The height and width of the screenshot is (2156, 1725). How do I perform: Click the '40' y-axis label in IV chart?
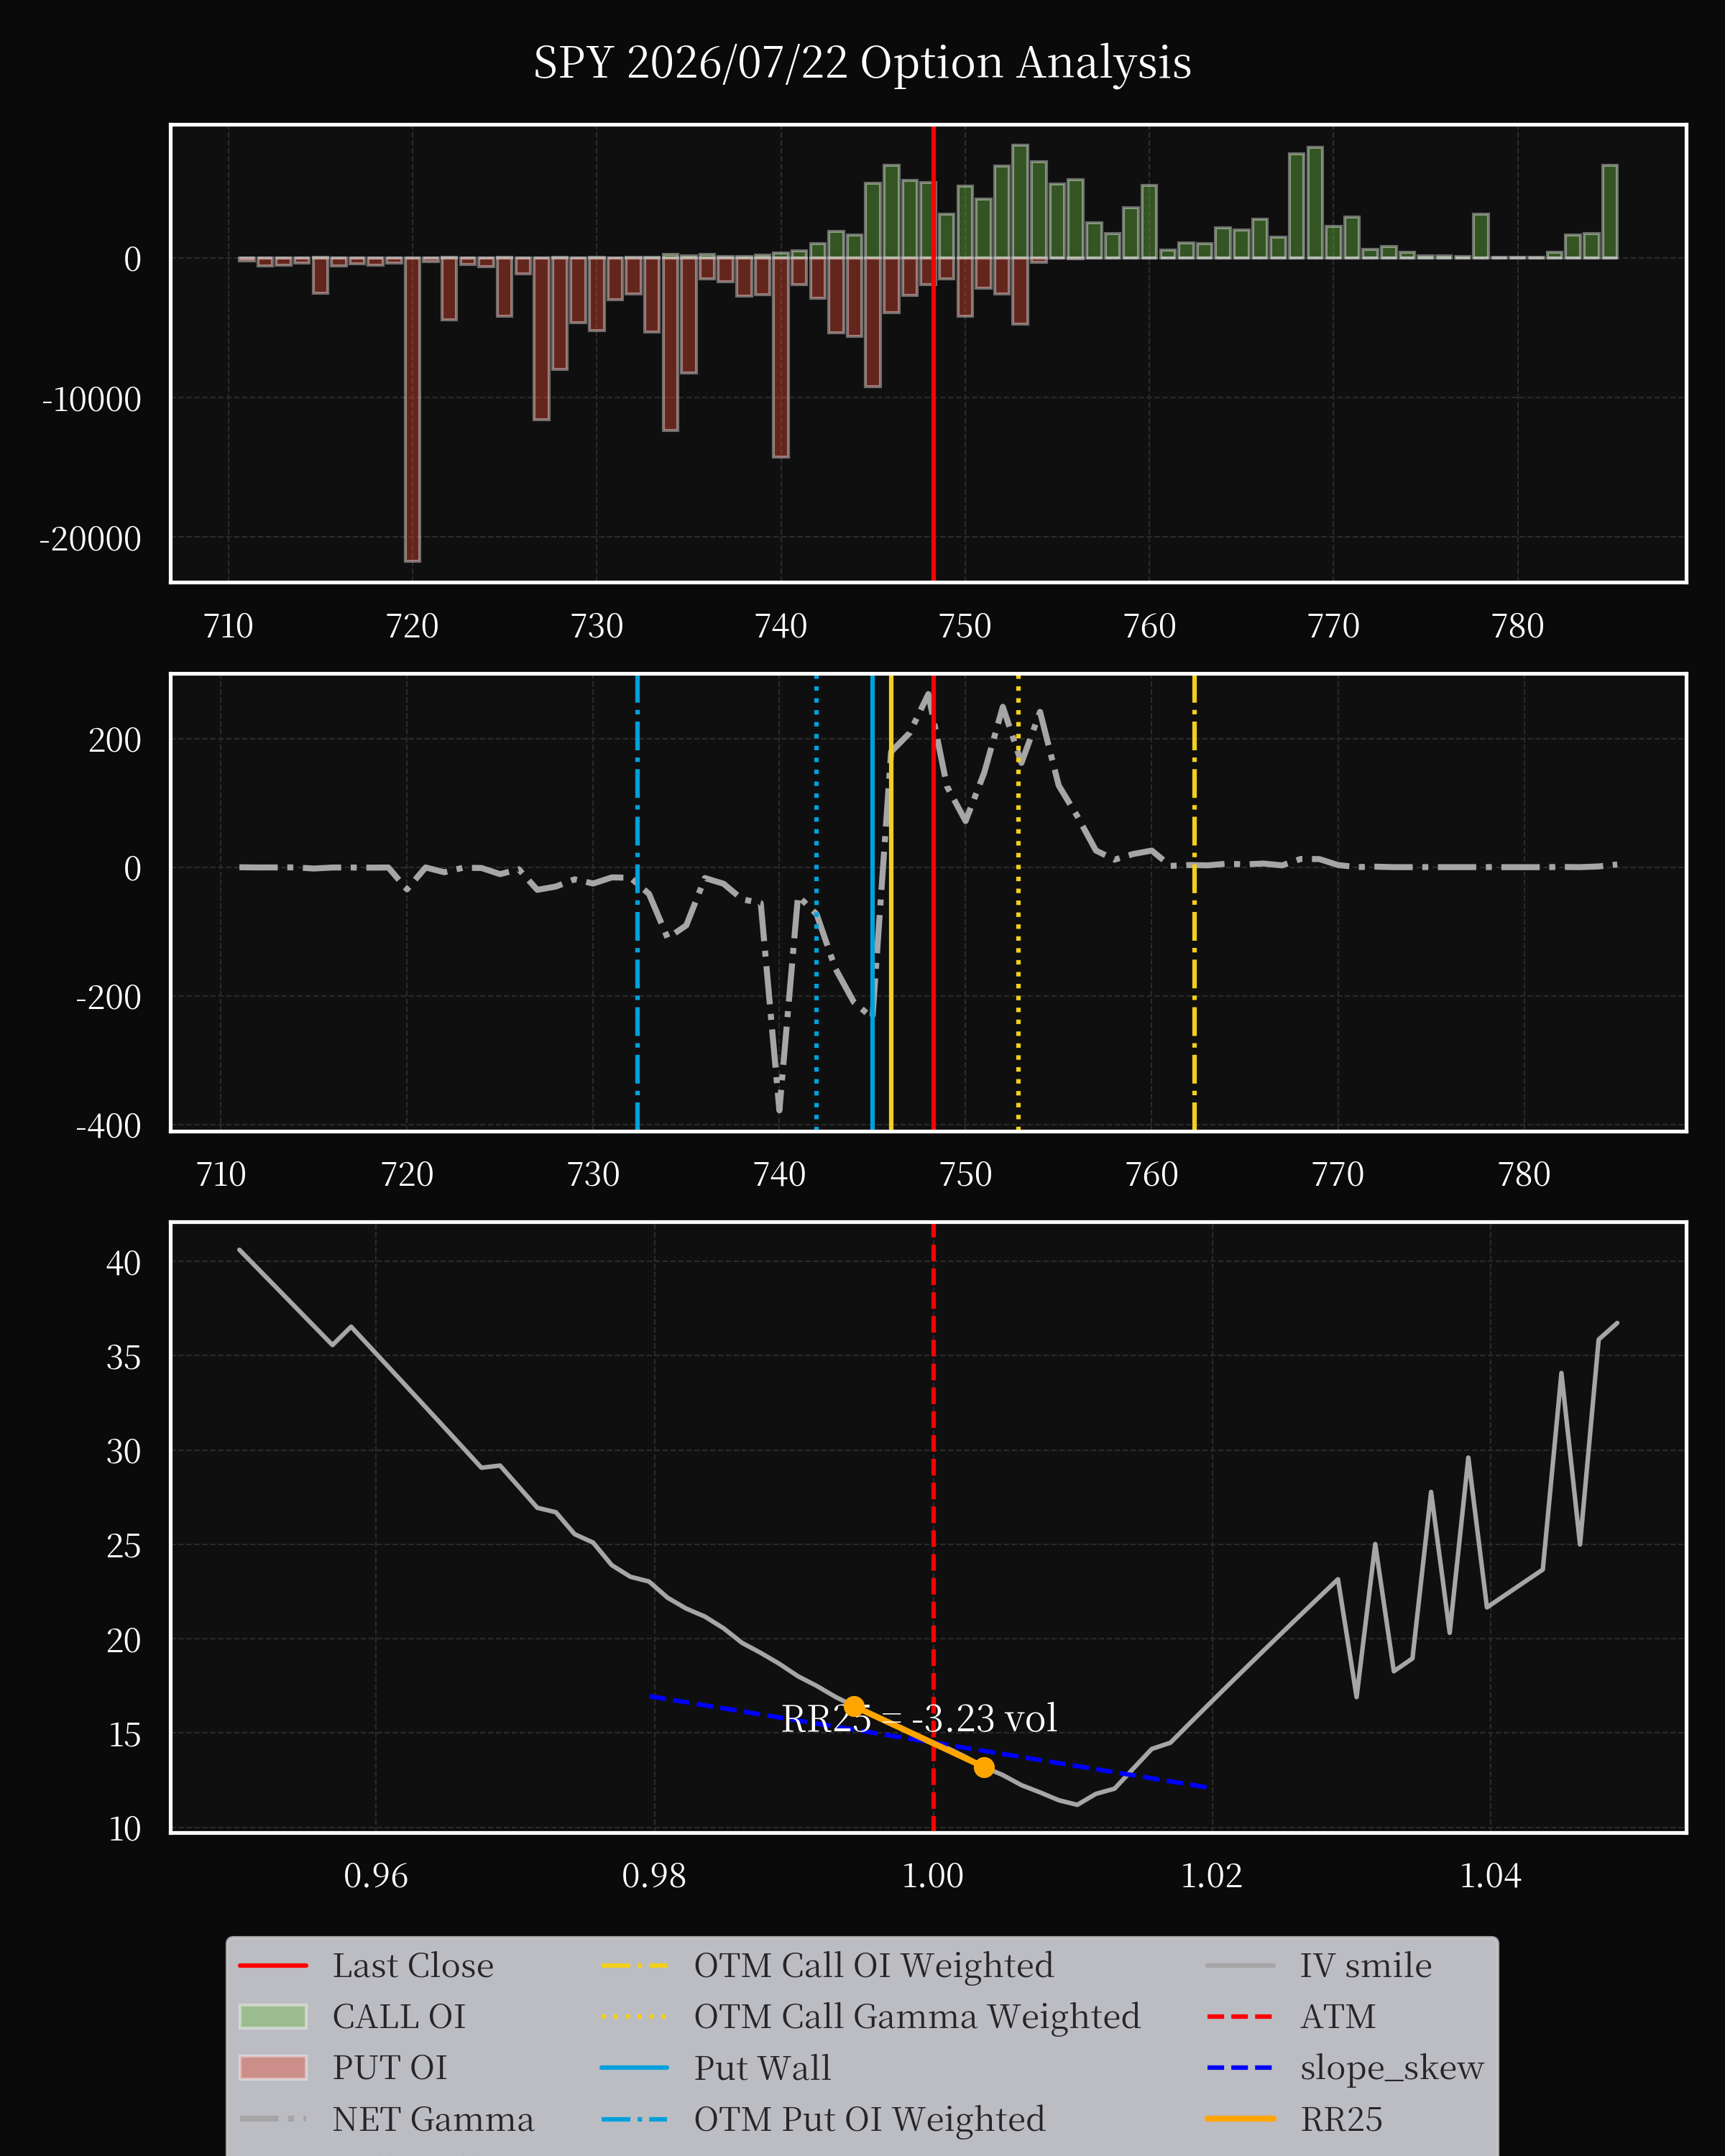[124, 1264]
